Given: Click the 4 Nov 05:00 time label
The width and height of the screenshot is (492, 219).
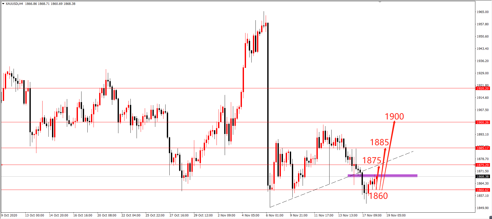Looking at the screenshot, I should (251, 215).
